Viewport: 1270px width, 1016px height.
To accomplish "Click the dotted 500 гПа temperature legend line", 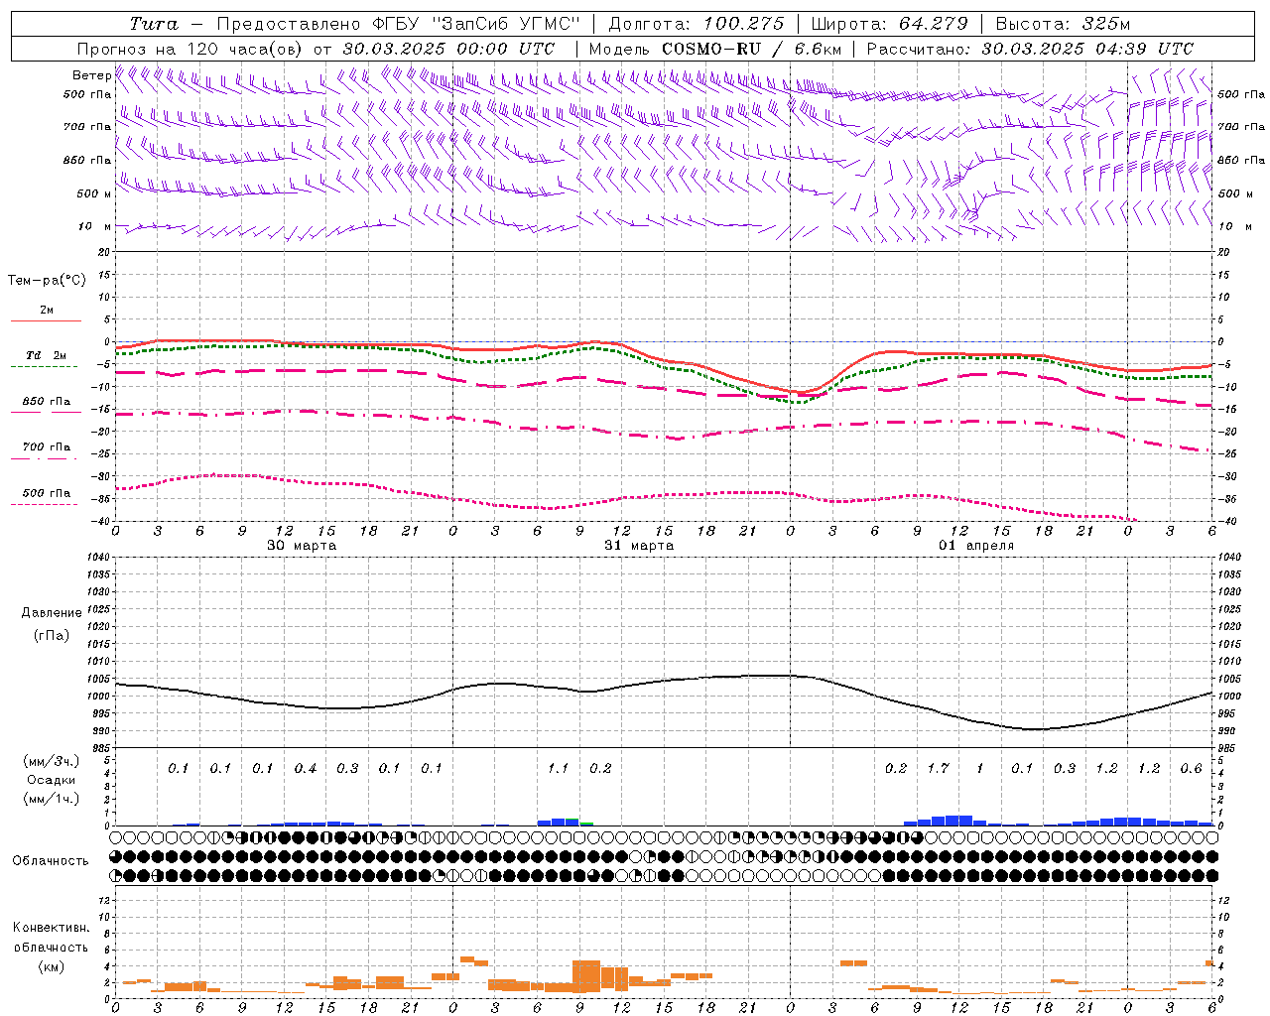I will coord(45,504).
